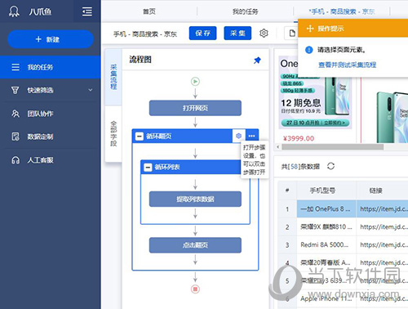Select the 打开网页 step
This screenshot has width=408, height=309.
pos(195,108)
